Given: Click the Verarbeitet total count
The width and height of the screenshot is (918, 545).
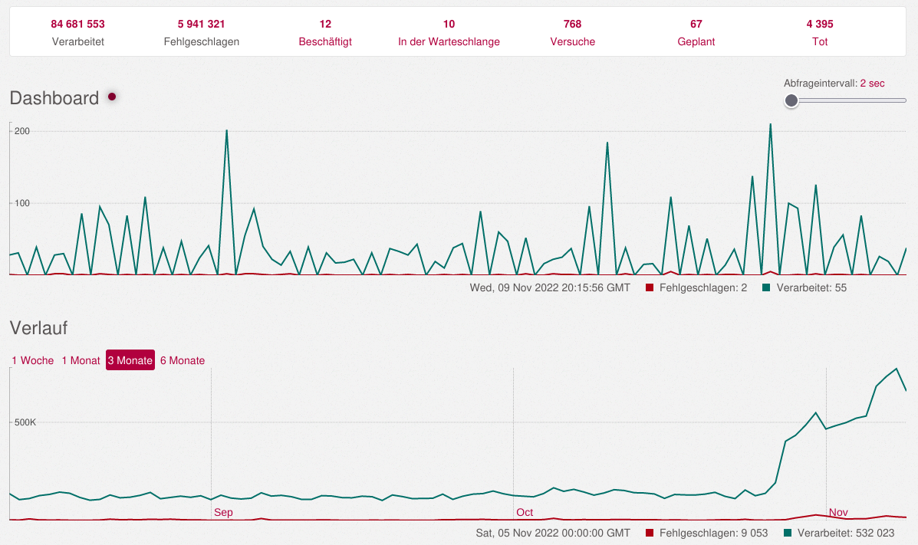Looking at the screenshot, I should [x=78, y=25].
